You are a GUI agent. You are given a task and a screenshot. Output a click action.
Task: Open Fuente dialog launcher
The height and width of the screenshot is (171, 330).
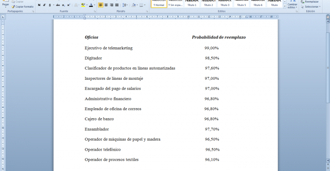(95, 11)
